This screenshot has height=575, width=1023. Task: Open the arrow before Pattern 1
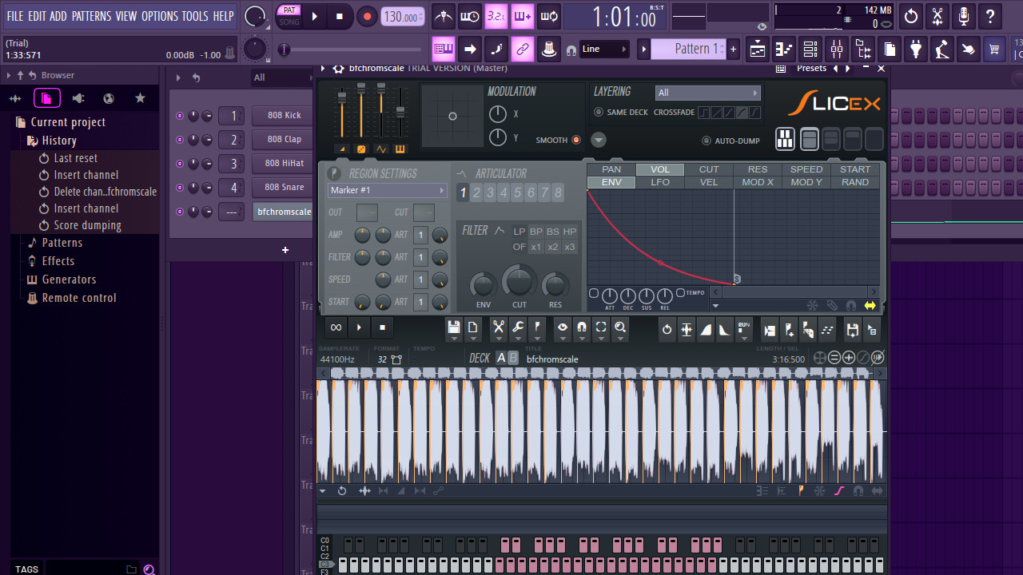[x=643, y=49]
